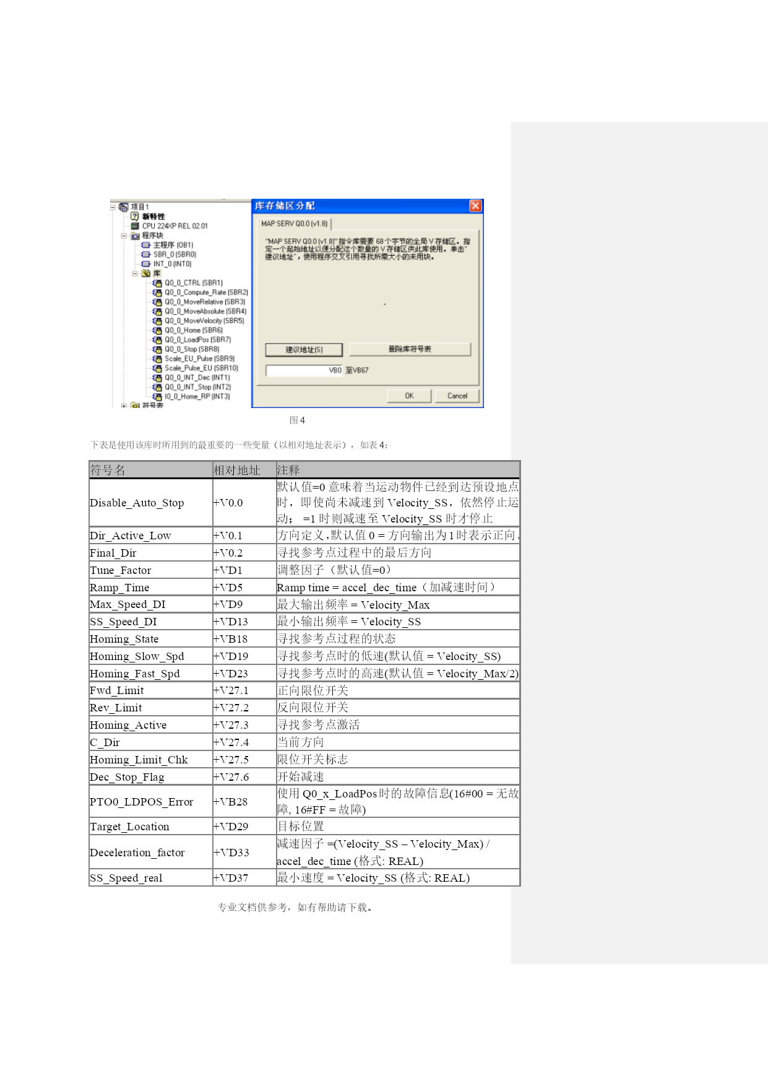This screenshot has width=768, height=1086.
Task: Collapse the 程序块 tree node
Action: pyautogui.click(x=124, y=236)
